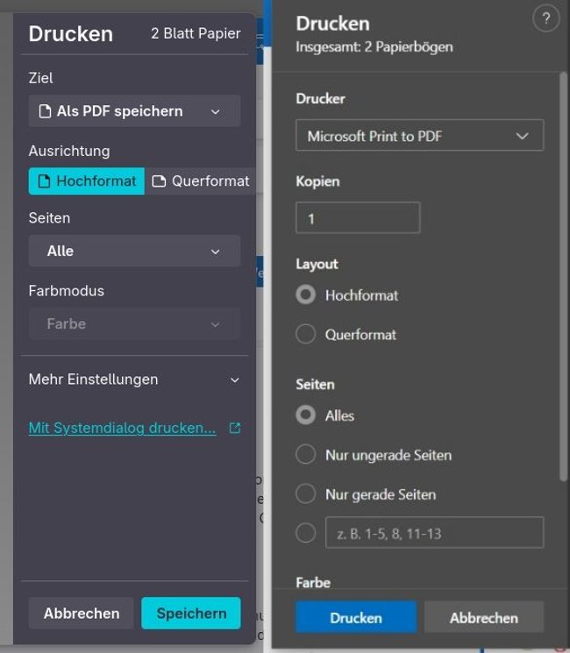Open the Ziel dropdown 'Als PDF speichern'
The image size is (570, 653).
[134, 111]
